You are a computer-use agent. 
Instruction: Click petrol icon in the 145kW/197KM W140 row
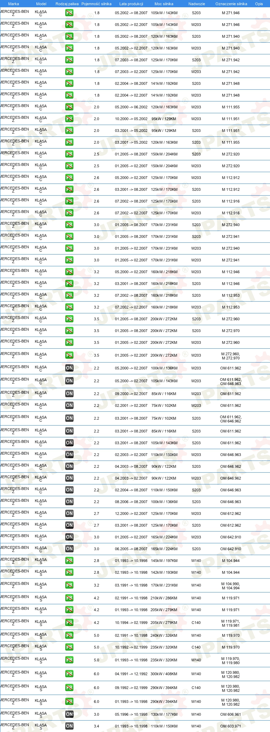(x=69, y=561)
